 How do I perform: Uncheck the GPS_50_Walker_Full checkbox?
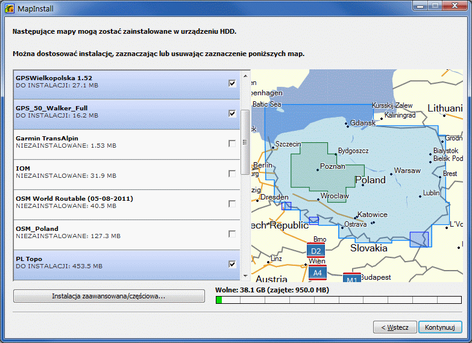pos(232,113)
